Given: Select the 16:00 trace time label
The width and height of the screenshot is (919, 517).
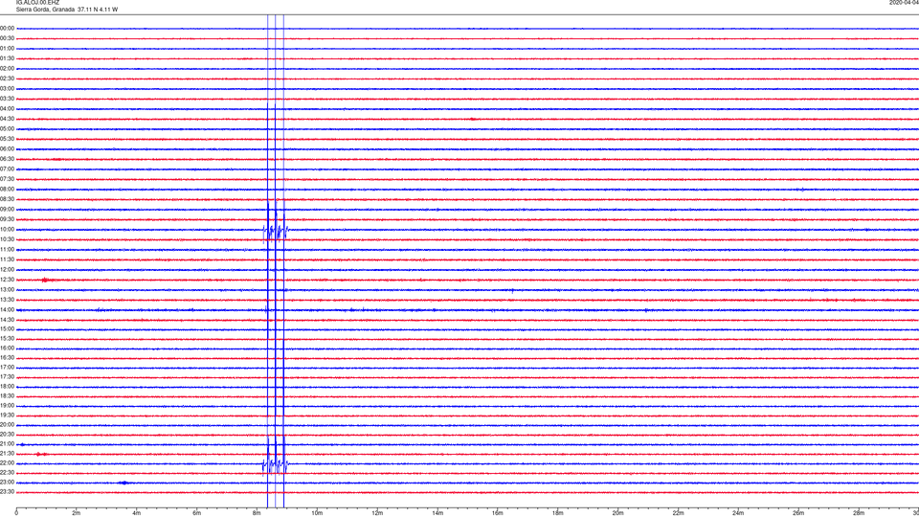Looking at the screenshot, I should click(7, 348).
